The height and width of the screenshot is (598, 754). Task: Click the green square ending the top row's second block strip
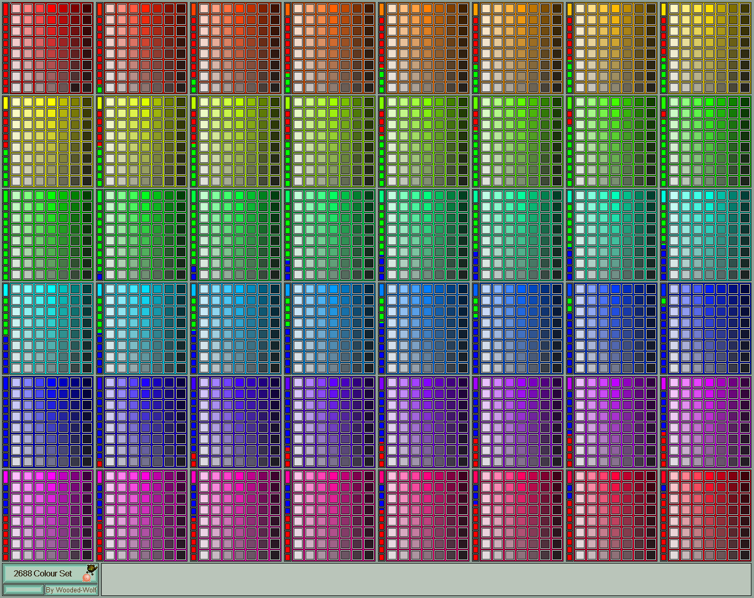pos(100,90)
